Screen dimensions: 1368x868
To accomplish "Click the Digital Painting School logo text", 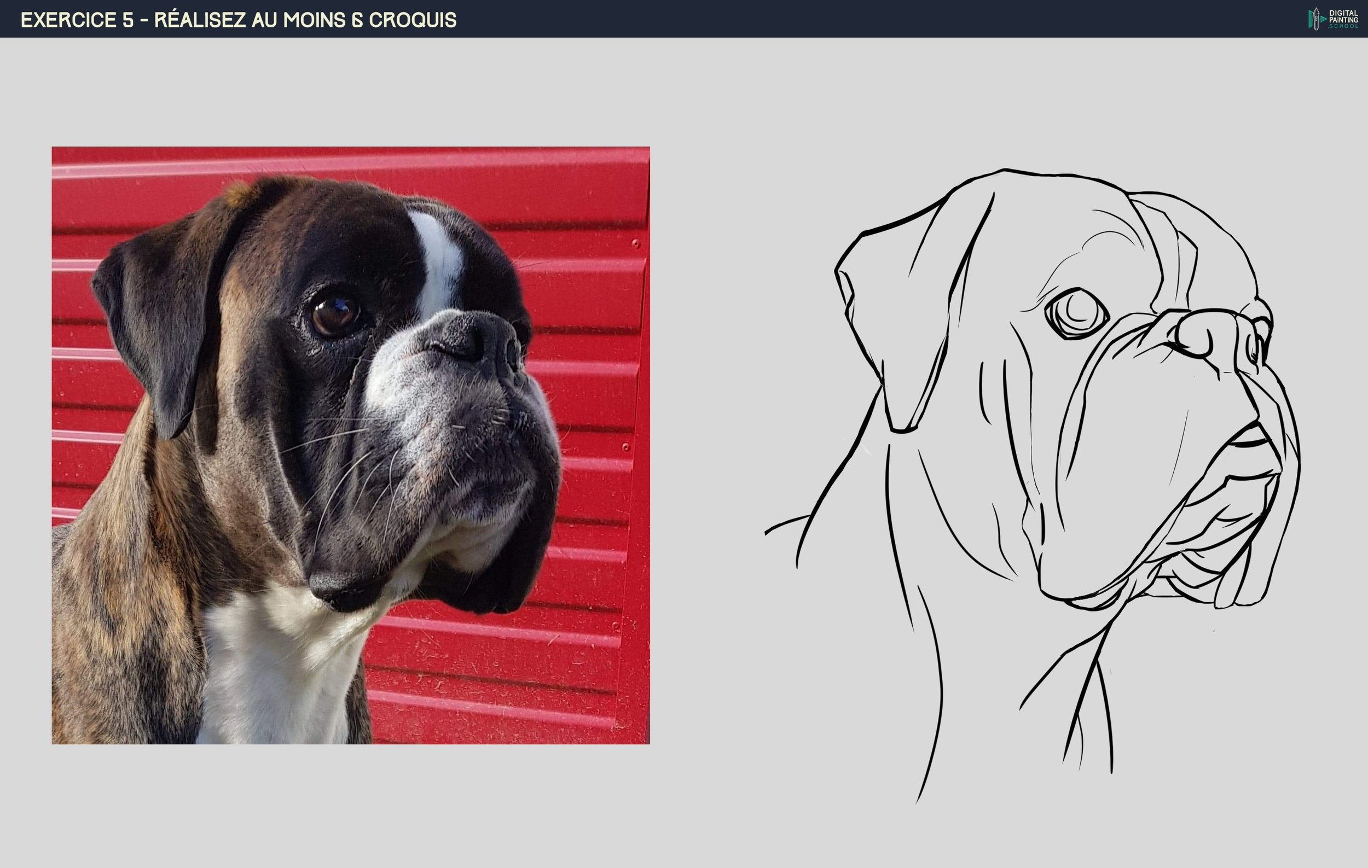I will [1344, 18].
